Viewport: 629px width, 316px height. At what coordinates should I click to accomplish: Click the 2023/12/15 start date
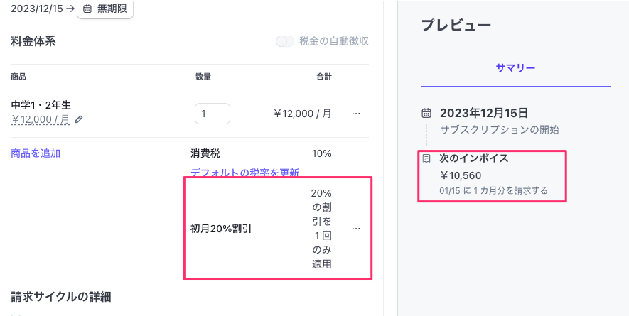[x=37, y=9]
